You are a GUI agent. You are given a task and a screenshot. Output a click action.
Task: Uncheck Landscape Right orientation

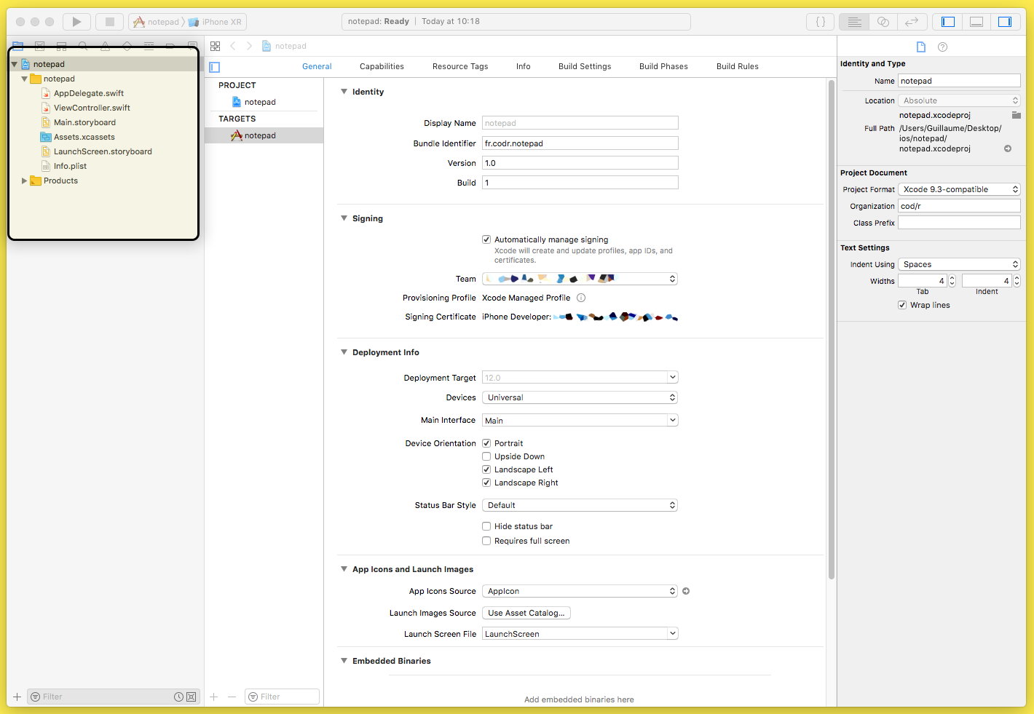pyautogui.click(x=486, y=483)
